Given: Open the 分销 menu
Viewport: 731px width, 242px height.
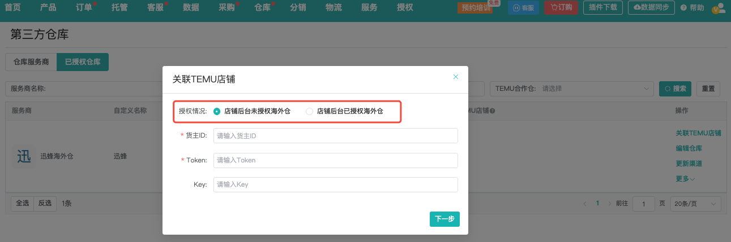Looking at the screenshot, I should pos(298,7).
